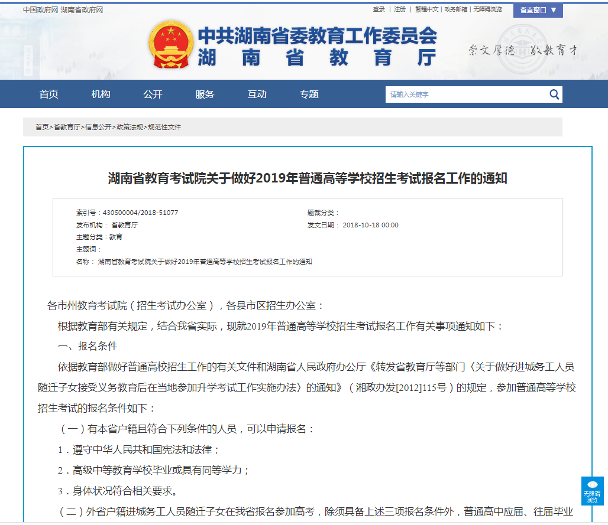Click the national emblem logo
The width and height of the screenshot is (608, 525).
[x=172, y=45]
